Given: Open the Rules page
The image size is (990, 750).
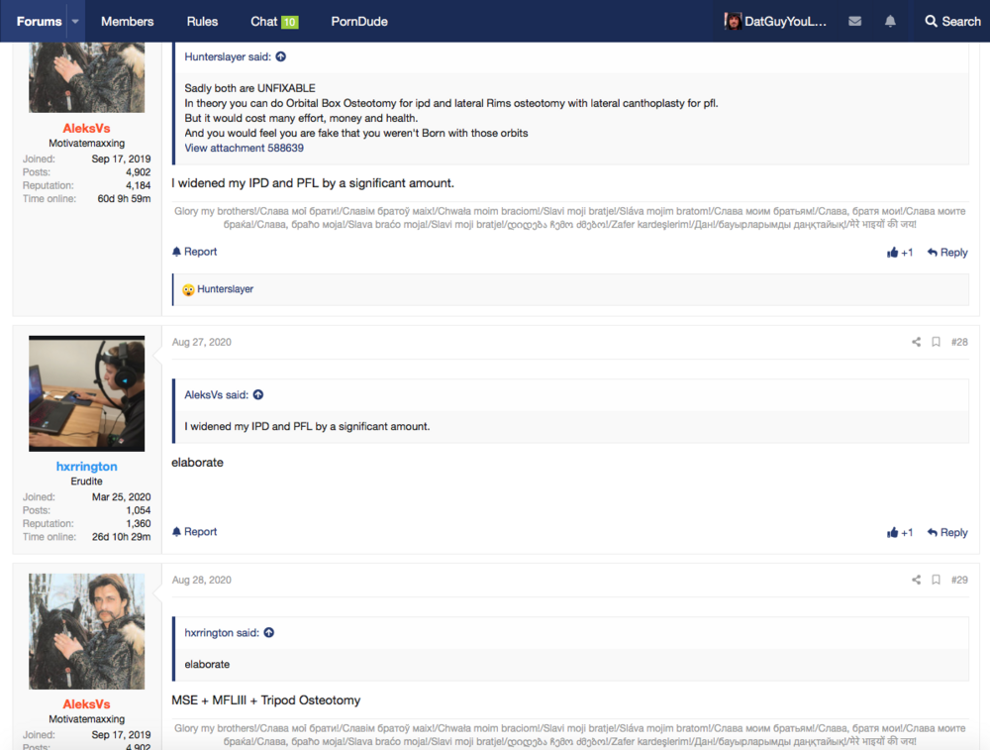Looking at the screenshot, I should (202, 21).
